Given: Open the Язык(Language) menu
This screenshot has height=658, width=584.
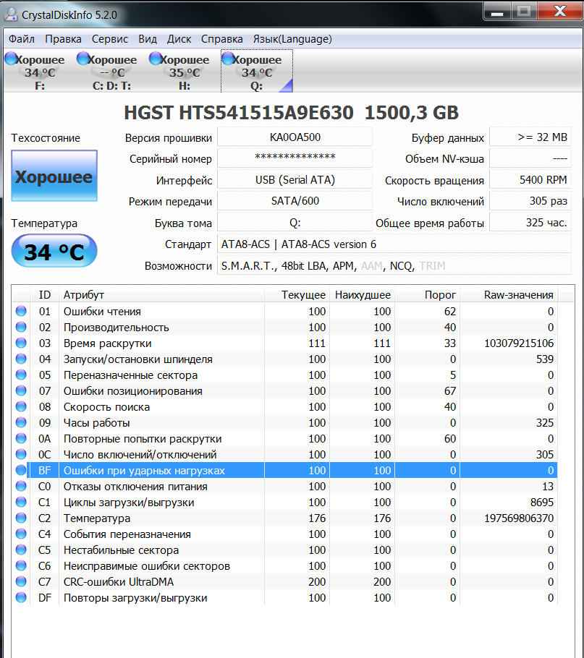Looking at the screenshot, I should coord(292,39).
